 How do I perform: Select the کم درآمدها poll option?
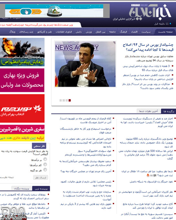point(45,164)
